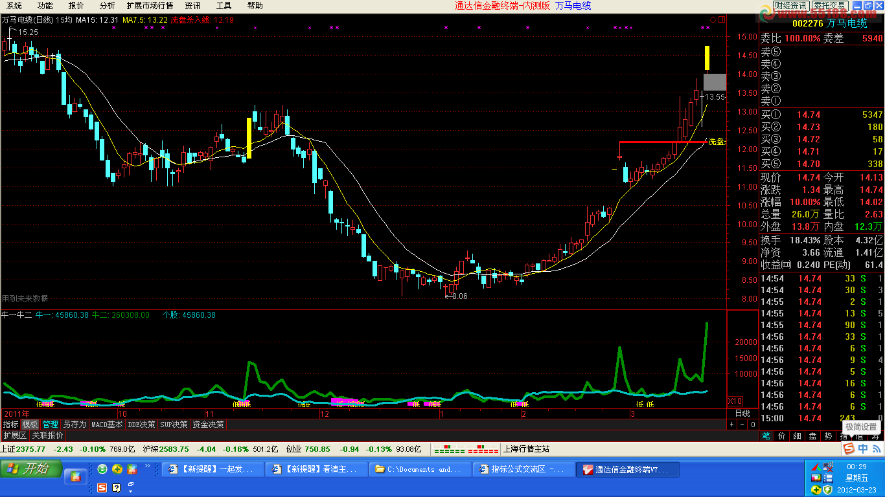The width and height of the screenshot is (885, 497).
Task: Toggle the X10 scale indicator box
Action: pos(735,401)
